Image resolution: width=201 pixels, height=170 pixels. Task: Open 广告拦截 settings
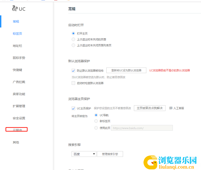19,82
